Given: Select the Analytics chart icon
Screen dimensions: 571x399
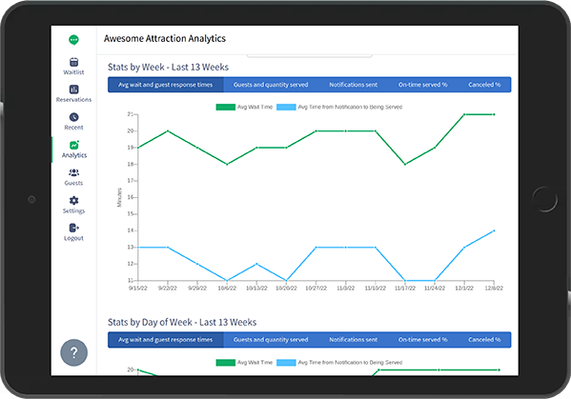Looking at the screenshot, I should 74,145.
